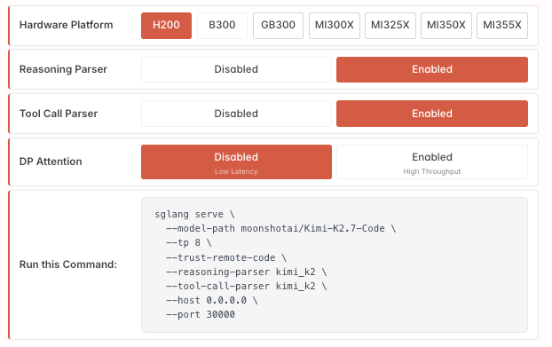This screenshot has height=347, width=552.
Task: Click the '--port 30000' line
Action: click(200, 315)
